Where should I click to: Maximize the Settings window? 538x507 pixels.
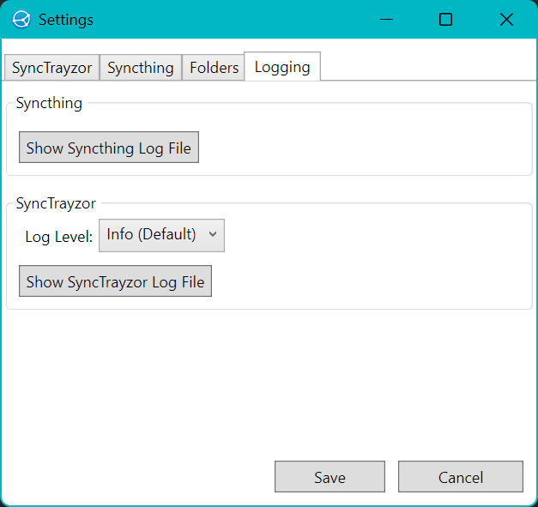(445, 19)
